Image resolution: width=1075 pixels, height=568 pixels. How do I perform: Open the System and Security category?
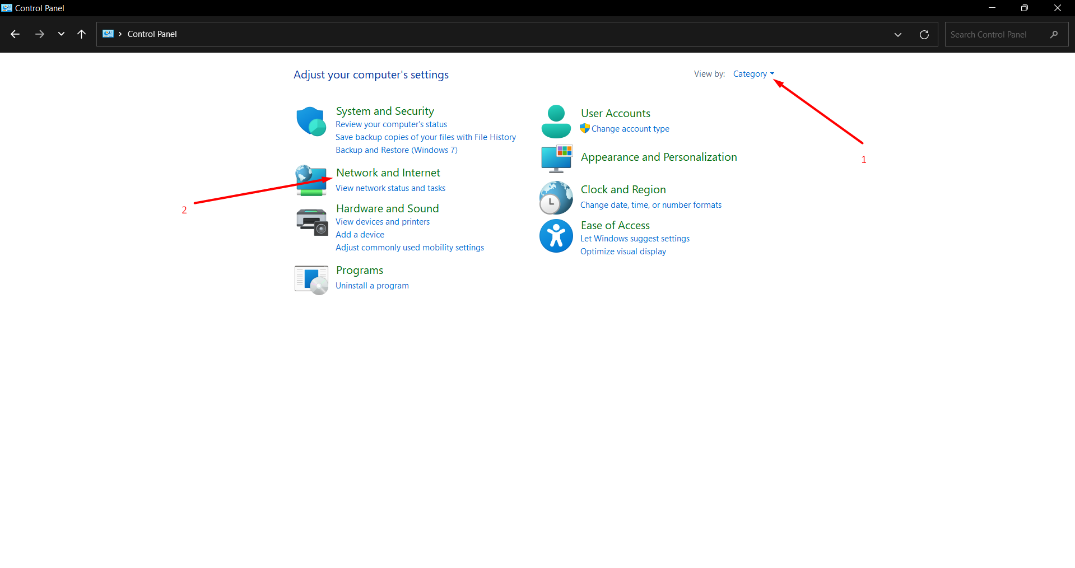(385, 111)
